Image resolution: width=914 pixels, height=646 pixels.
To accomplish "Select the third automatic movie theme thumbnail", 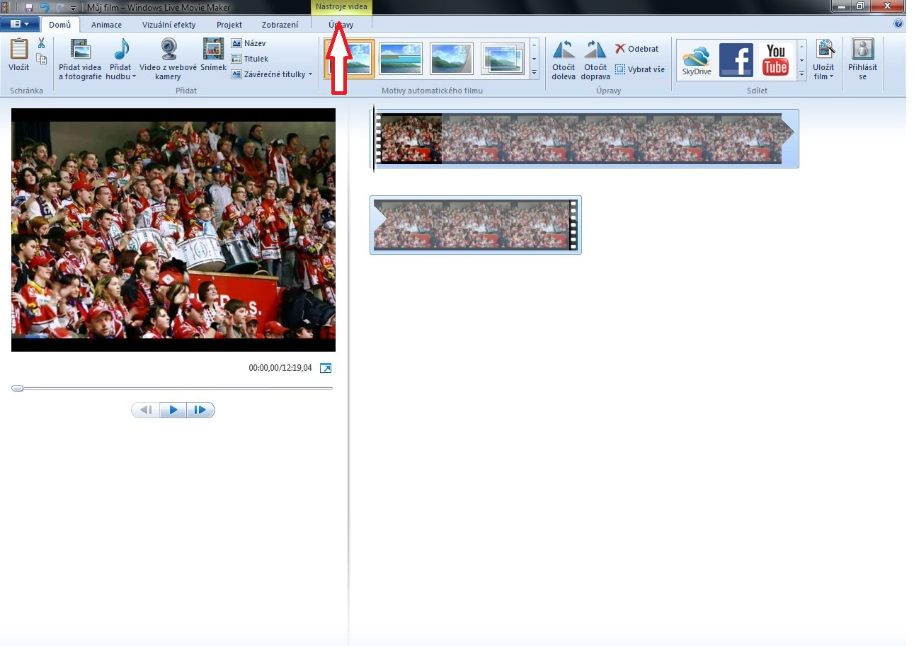I will click(x=451, y=58).
